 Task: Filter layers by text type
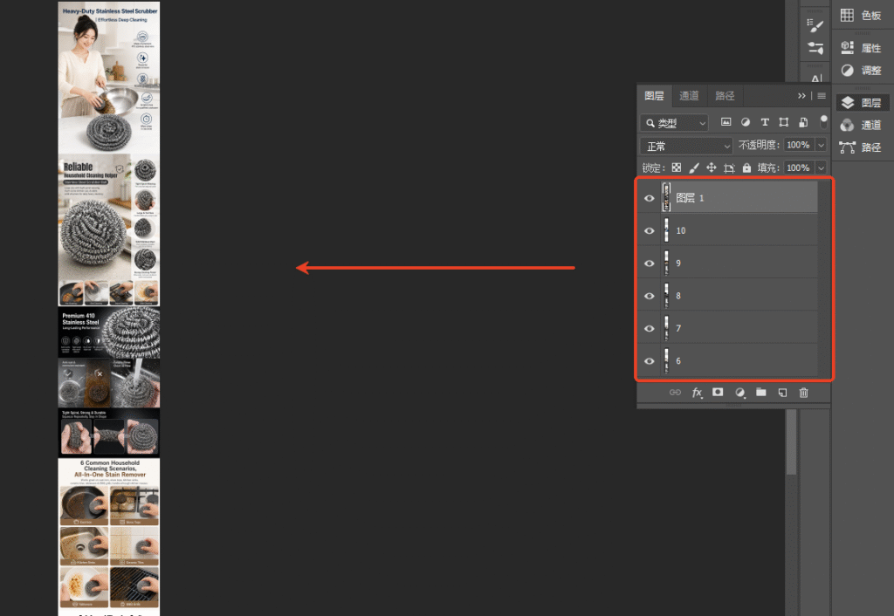765,122
